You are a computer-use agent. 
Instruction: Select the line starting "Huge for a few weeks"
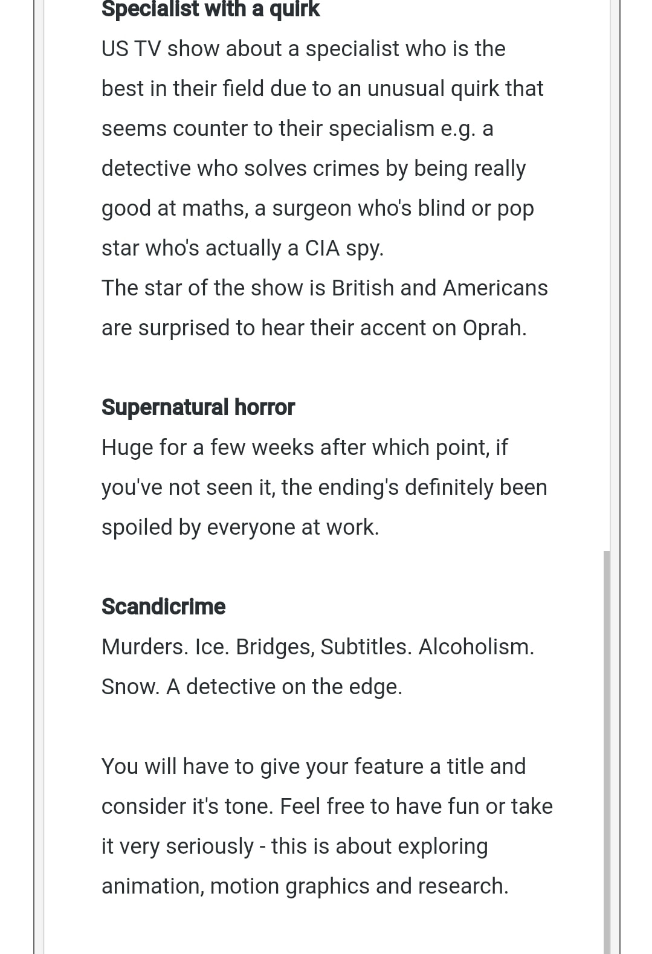pyautogui.click(x=305, y=448)
